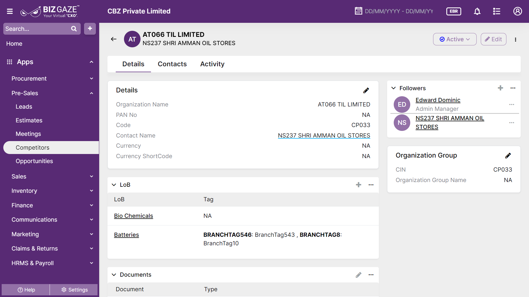This screenshot has height=297, width=529.
Task: Switch to the Contacts tab
Action: tap(172, 64)
